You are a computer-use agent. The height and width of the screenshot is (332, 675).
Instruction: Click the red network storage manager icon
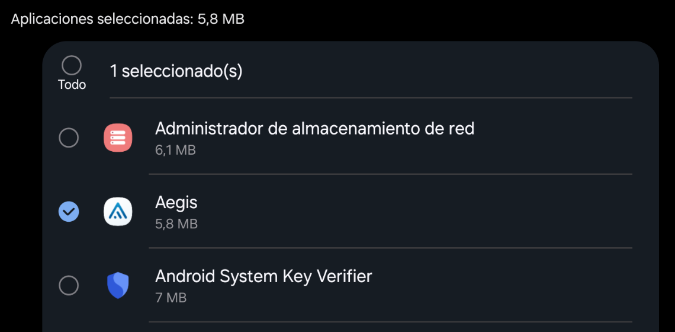(118, 138)
